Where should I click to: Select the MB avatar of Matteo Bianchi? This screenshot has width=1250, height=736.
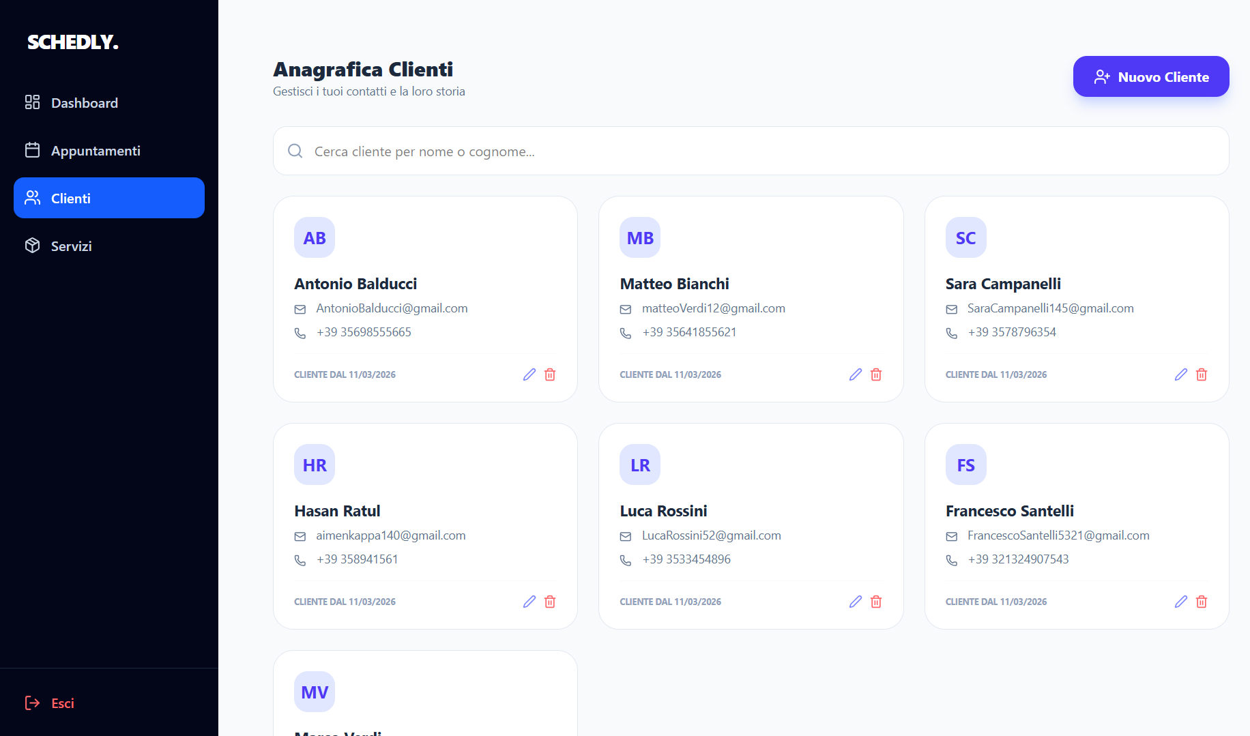pos(640,237)
